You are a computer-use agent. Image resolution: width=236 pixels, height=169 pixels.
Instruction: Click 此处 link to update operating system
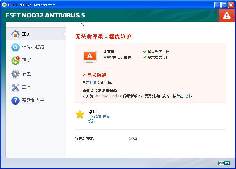(x=187, y=96)
